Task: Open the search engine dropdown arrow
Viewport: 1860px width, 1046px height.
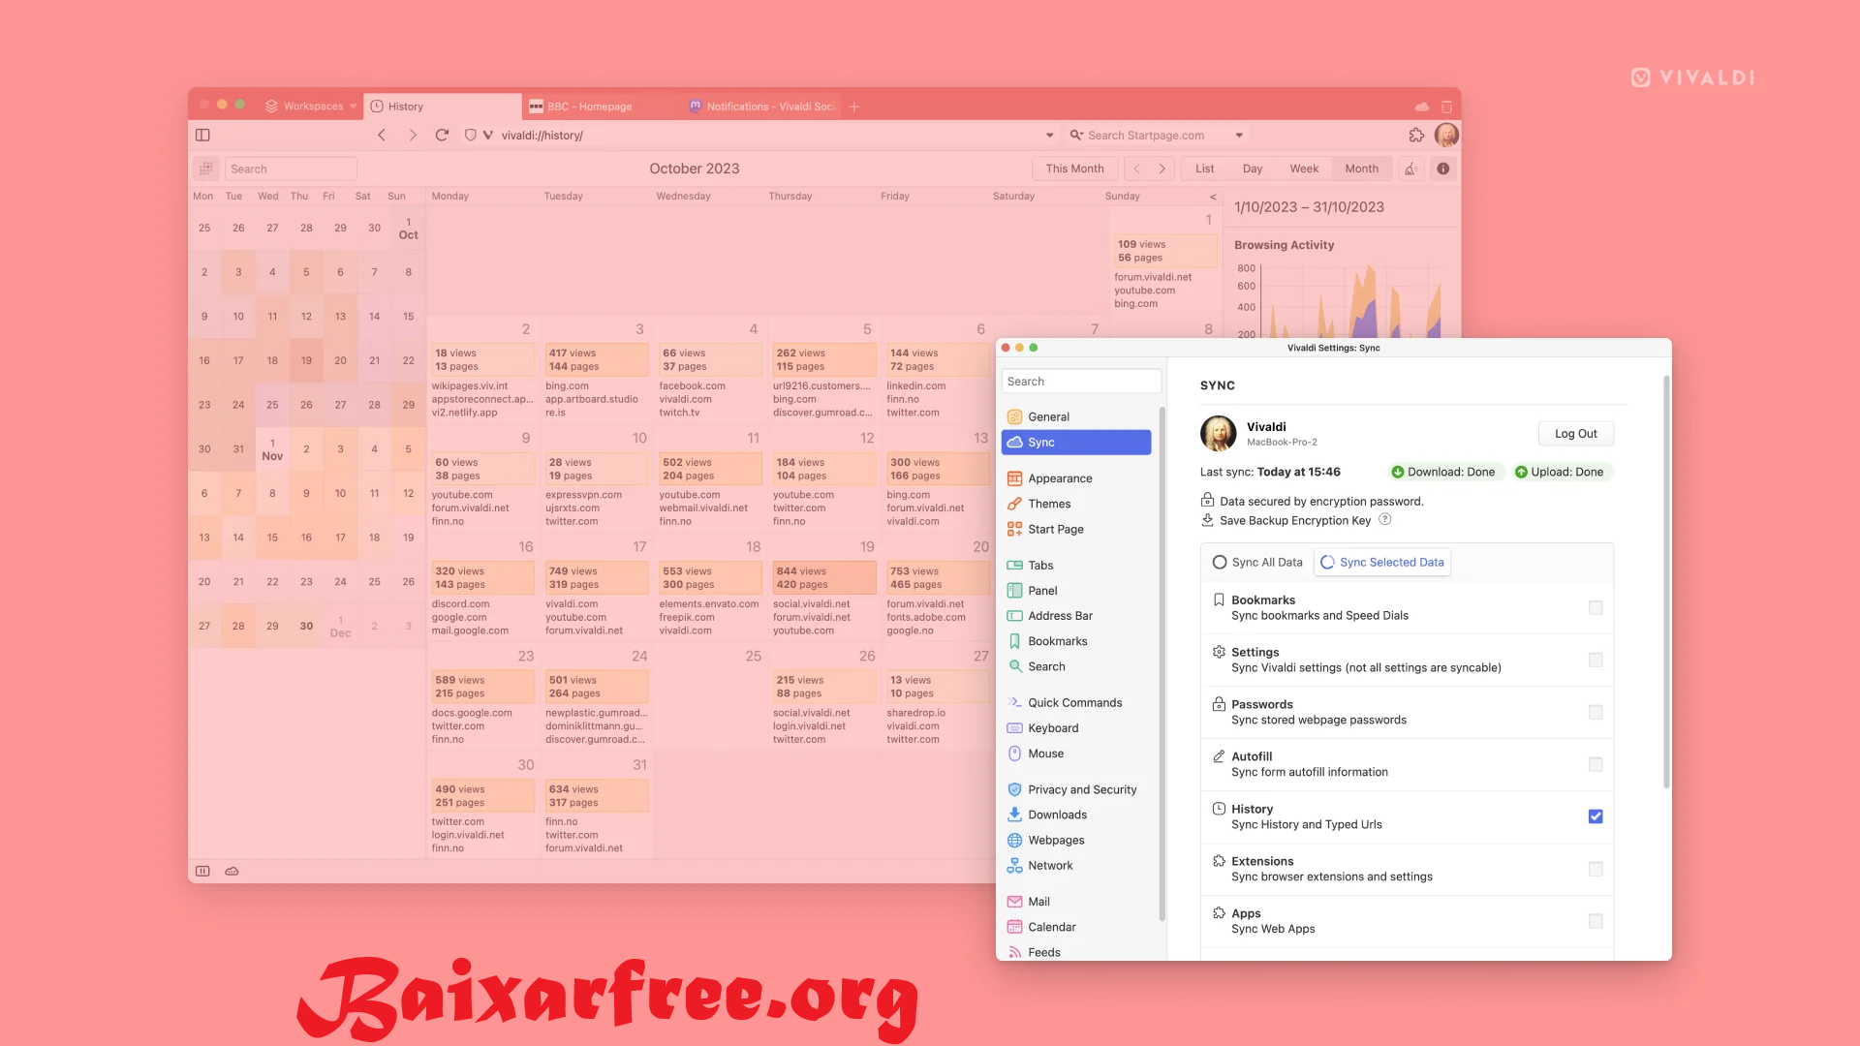Action: point(1239,135)
